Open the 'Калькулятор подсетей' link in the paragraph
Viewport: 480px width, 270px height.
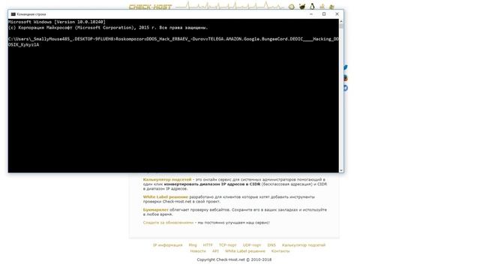click(167, 179)
